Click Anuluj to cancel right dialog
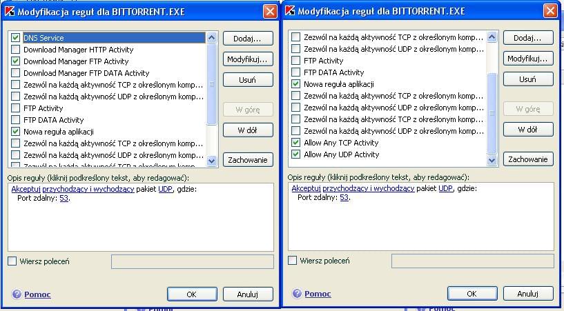Screen dimensions: 564x311 528,293
